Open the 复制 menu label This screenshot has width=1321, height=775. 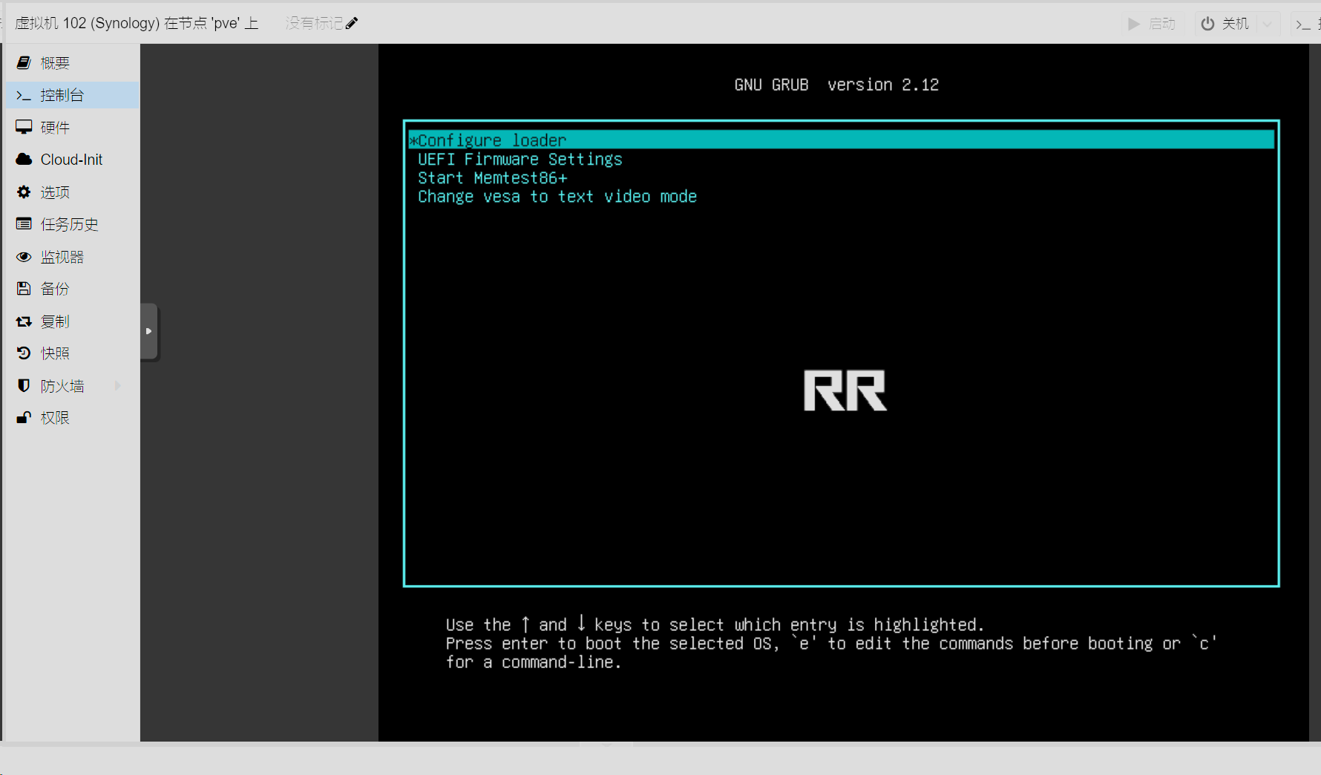pos(55,321)
